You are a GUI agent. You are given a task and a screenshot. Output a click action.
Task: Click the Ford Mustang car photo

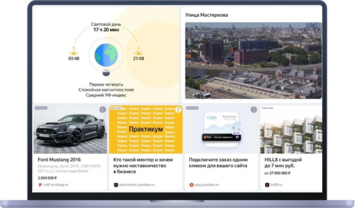(70, 130)
